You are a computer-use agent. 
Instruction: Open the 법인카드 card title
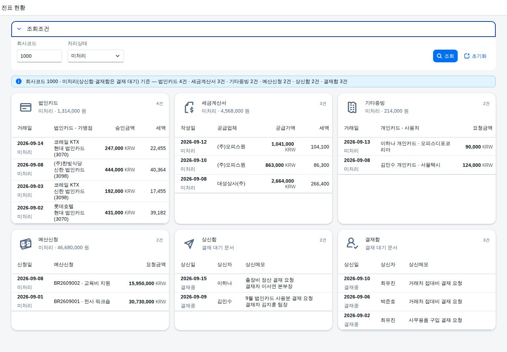pyautogui.click(x=48, y=103)
